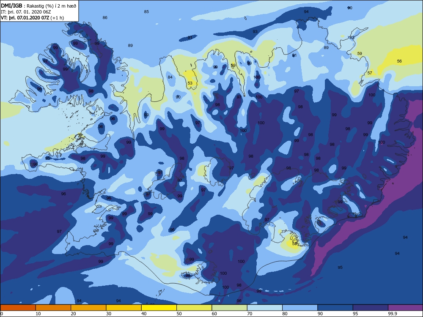Click the value 57 on the east coast
The width and height of the screenshot is (423, 317).
(x=370, y=73)
